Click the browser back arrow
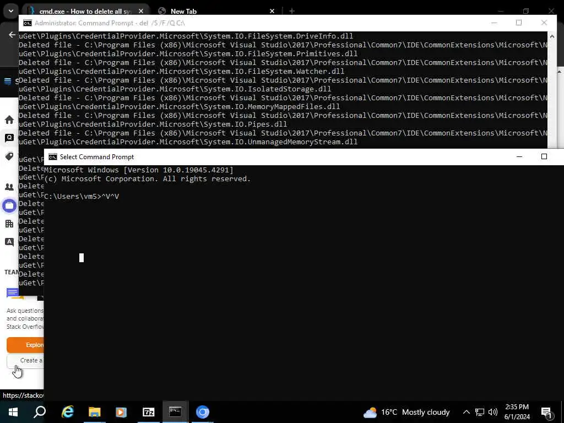Viewport: 564px width, 423px height. pyautogui.click(x=12, y=35)
